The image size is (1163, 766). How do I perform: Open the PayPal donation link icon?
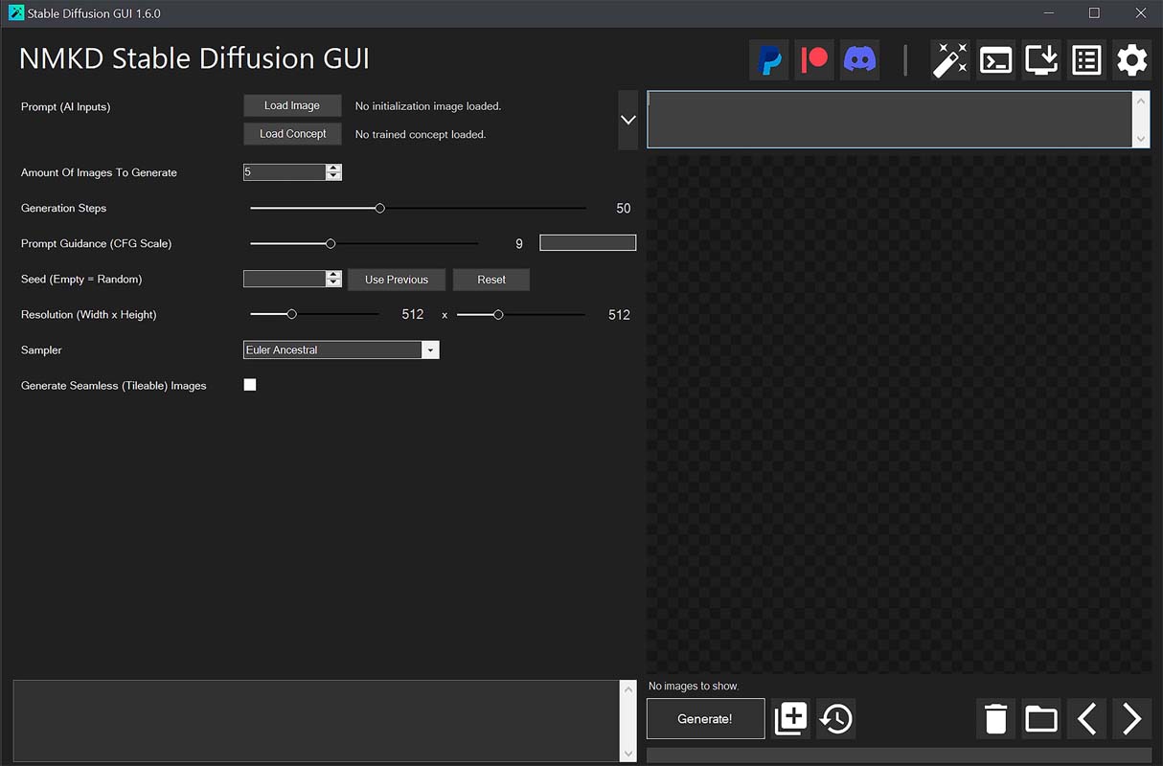769,60
